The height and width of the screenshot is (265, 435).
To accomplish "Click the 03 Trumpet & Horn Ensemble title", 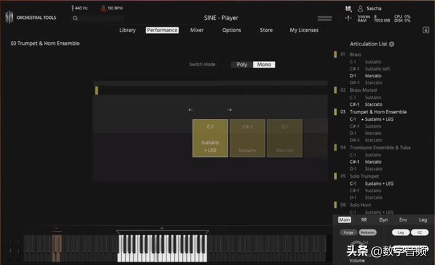I will (45, 43).
